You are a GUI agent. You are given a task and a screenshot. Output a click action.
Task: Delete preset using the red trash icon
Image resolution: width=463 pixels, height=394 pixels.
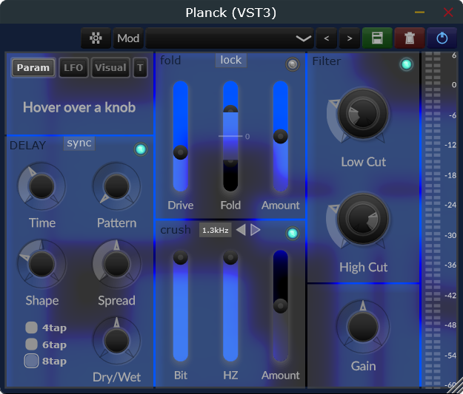pos(410,38)
